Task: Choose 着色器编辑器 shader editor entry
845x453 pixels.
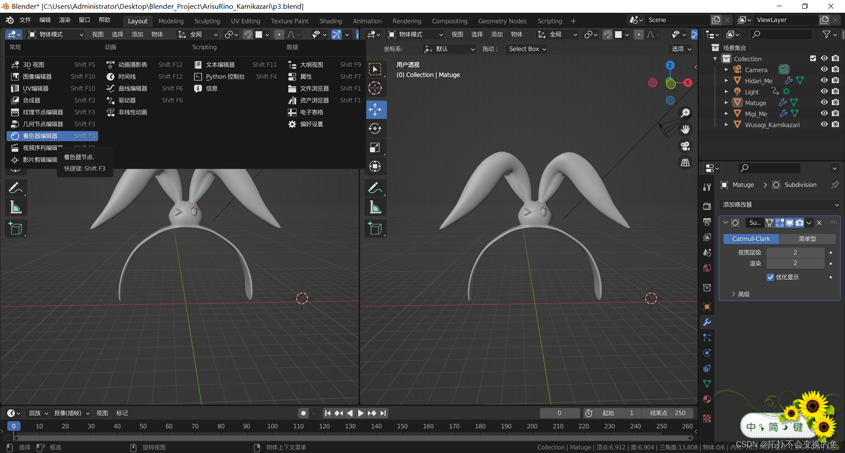Action: click(x=52, y=136)
